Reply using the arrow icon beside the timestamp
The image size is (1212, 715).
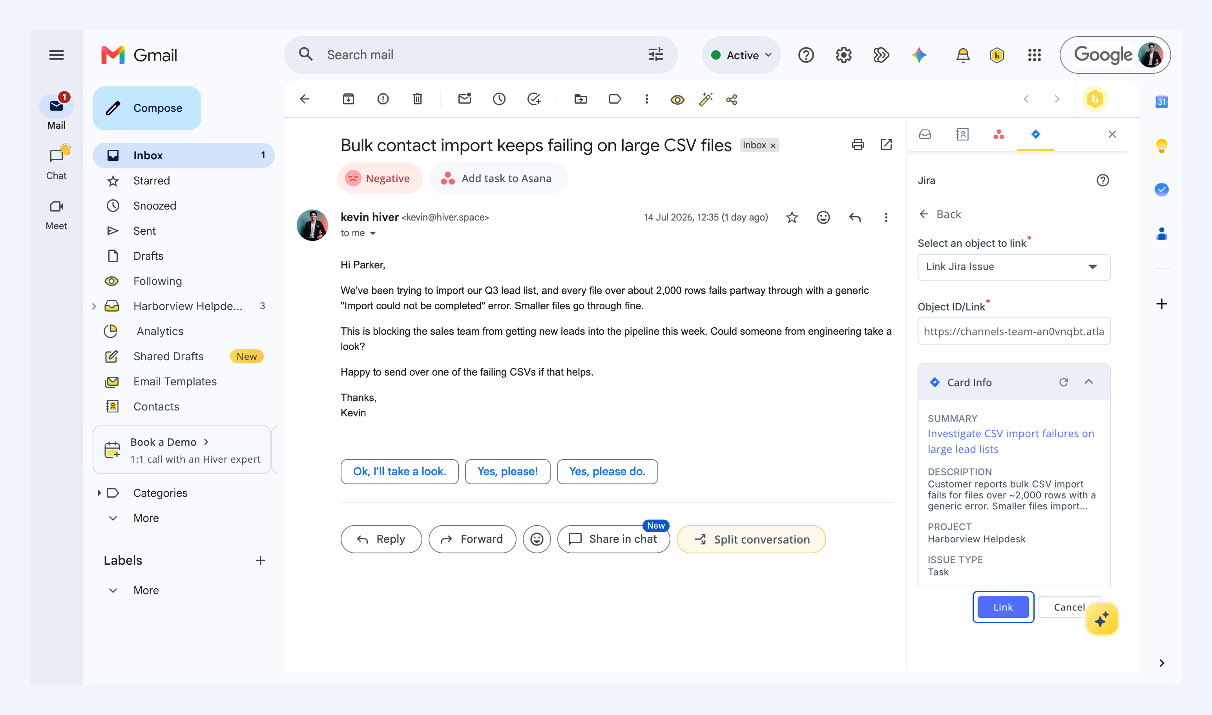[855, 218]
